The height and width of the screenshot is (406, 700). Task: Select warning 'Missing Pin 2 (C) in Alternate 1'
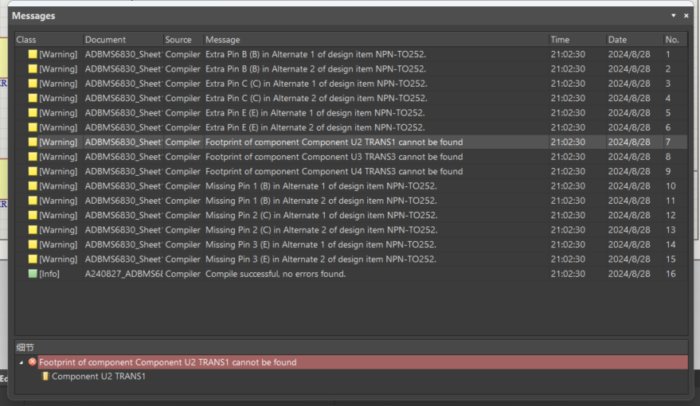[351, 216]
